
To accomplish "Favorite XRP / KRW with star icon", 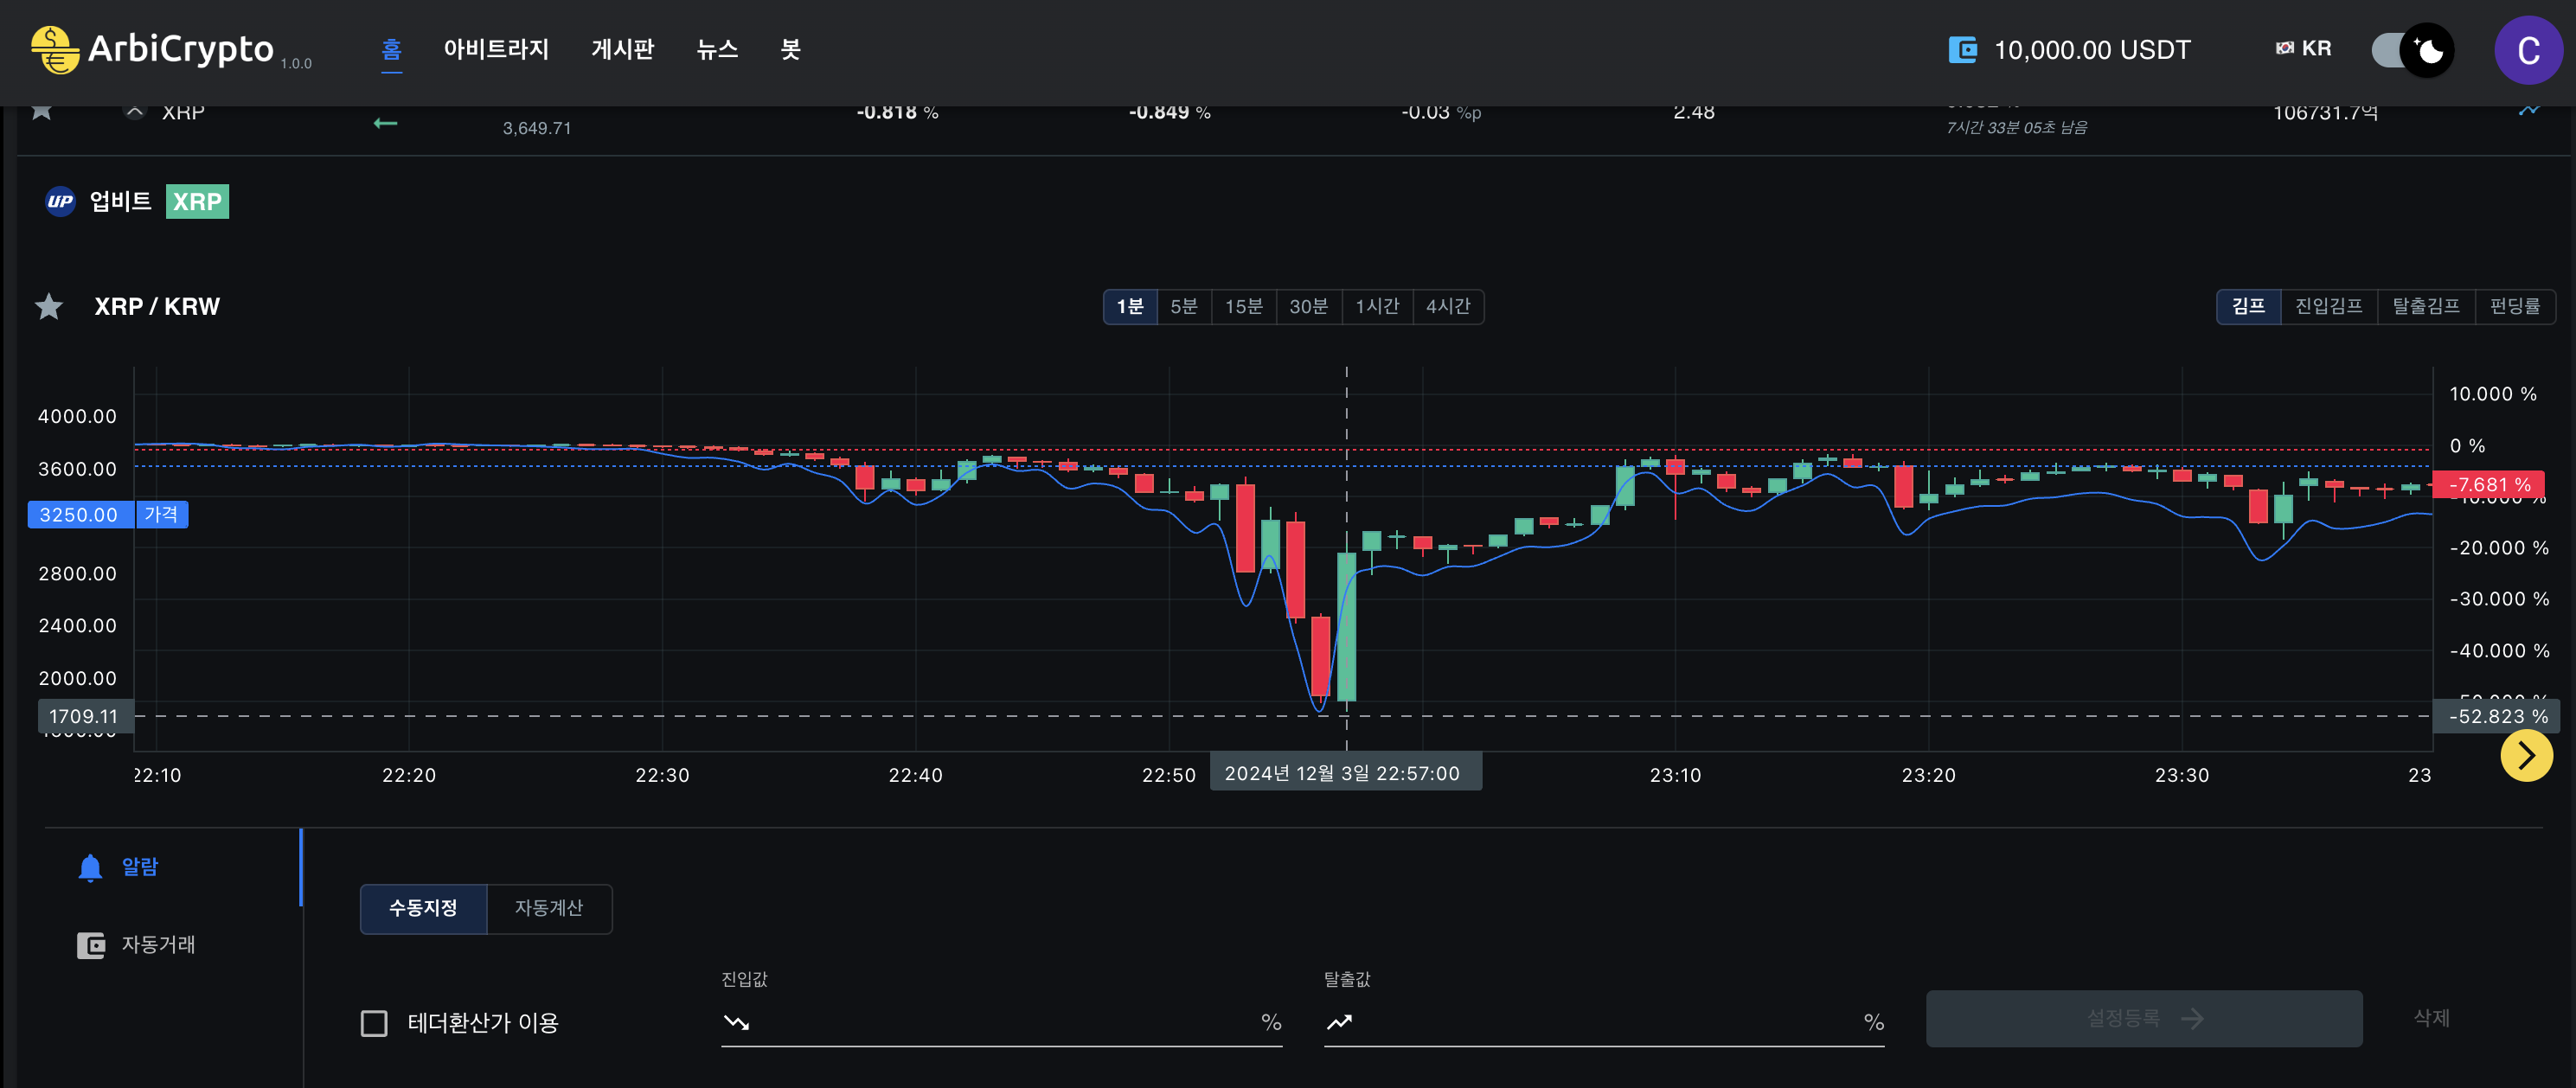I will tap(49, 307).
